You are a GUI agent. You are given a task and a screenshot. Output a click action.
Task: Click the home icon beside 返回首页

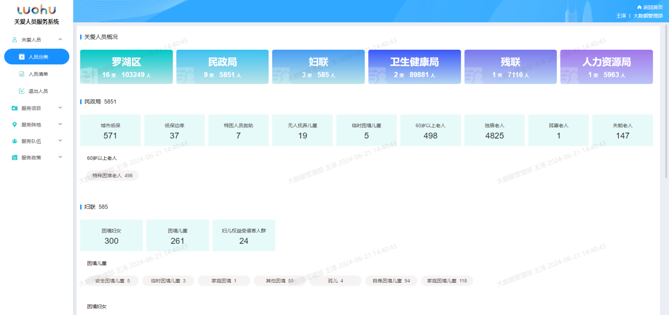coord(639,8)
